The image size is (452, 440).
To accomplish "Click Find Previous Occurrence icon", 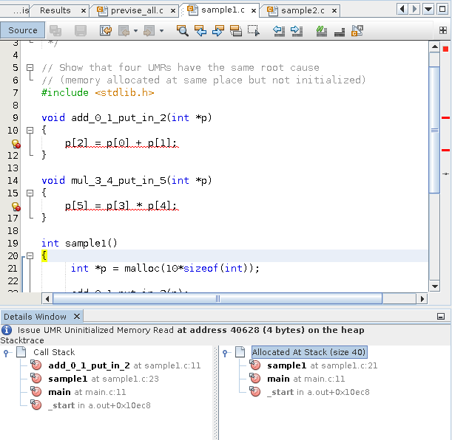I will click(200, 30).
